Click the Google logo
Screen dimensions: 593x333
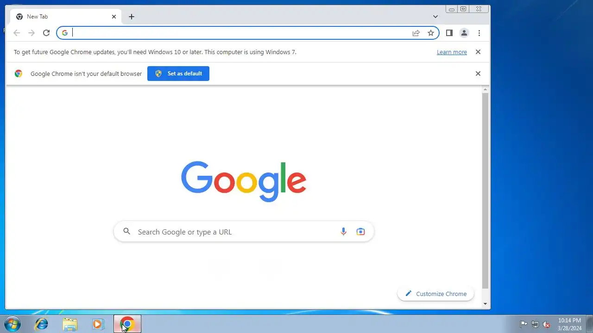(244, 181)
